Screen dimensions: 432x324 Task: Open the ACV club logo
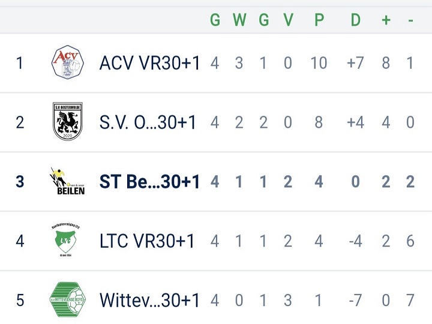[67, 62]
